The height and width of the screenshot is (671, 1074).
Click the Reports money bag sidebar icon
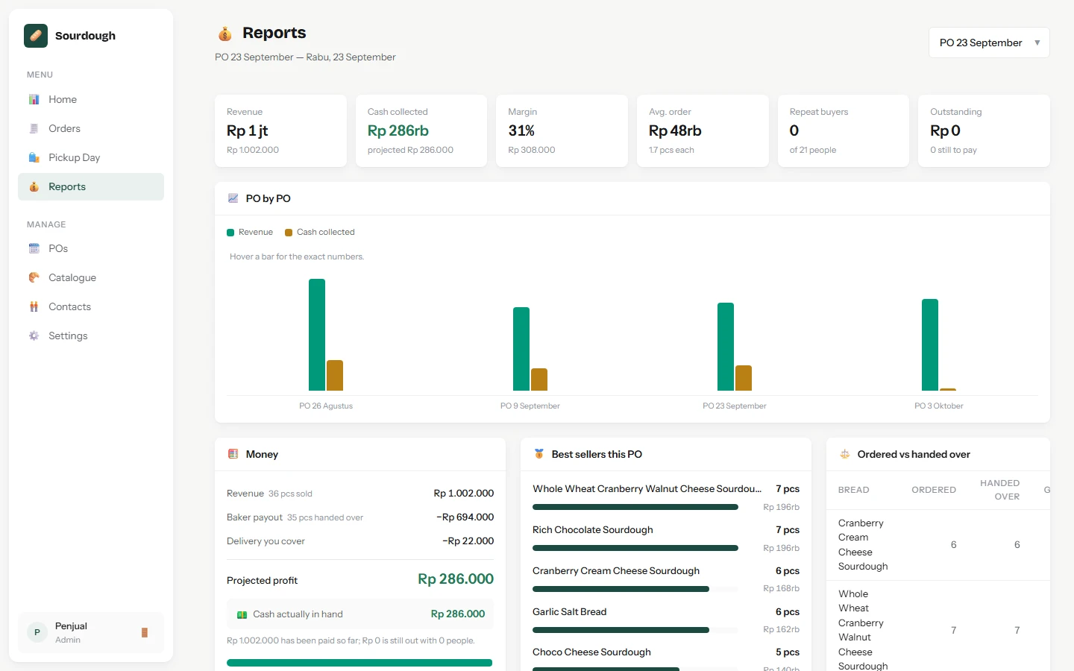(34, 186)
